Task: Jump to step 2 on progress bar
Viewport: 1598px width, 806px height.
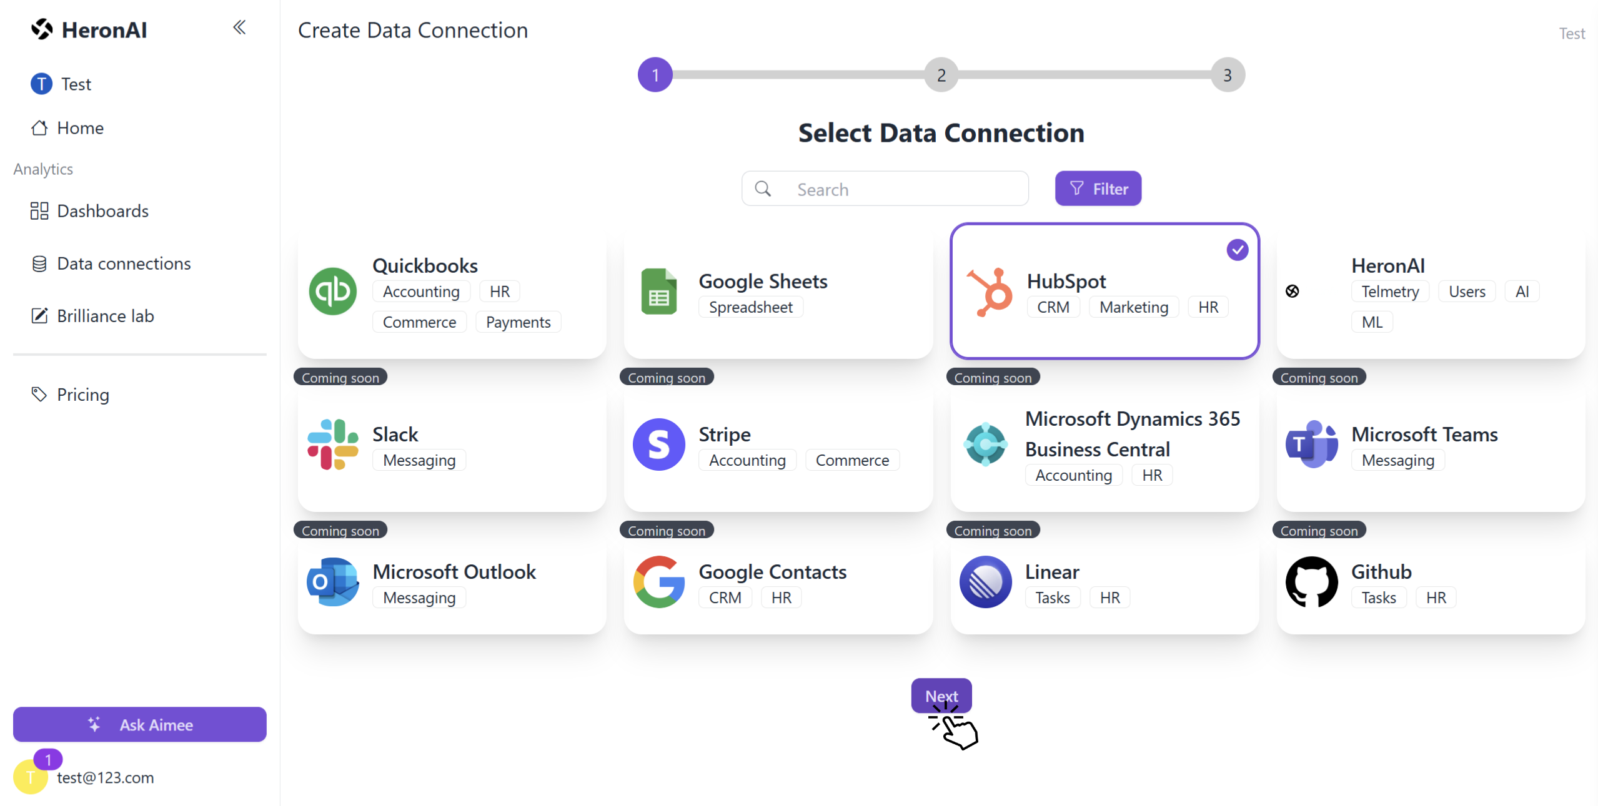Action: (x=941, y=75)
